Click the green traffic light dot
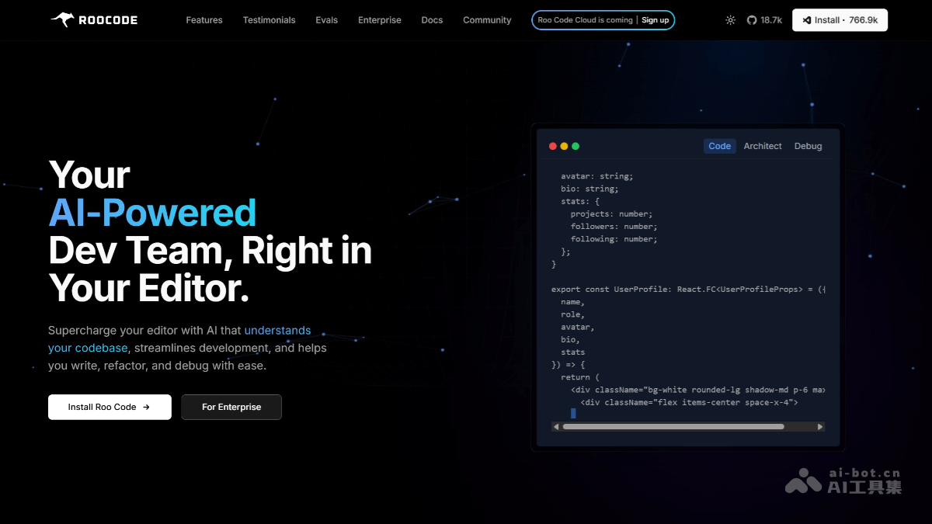 574,145
